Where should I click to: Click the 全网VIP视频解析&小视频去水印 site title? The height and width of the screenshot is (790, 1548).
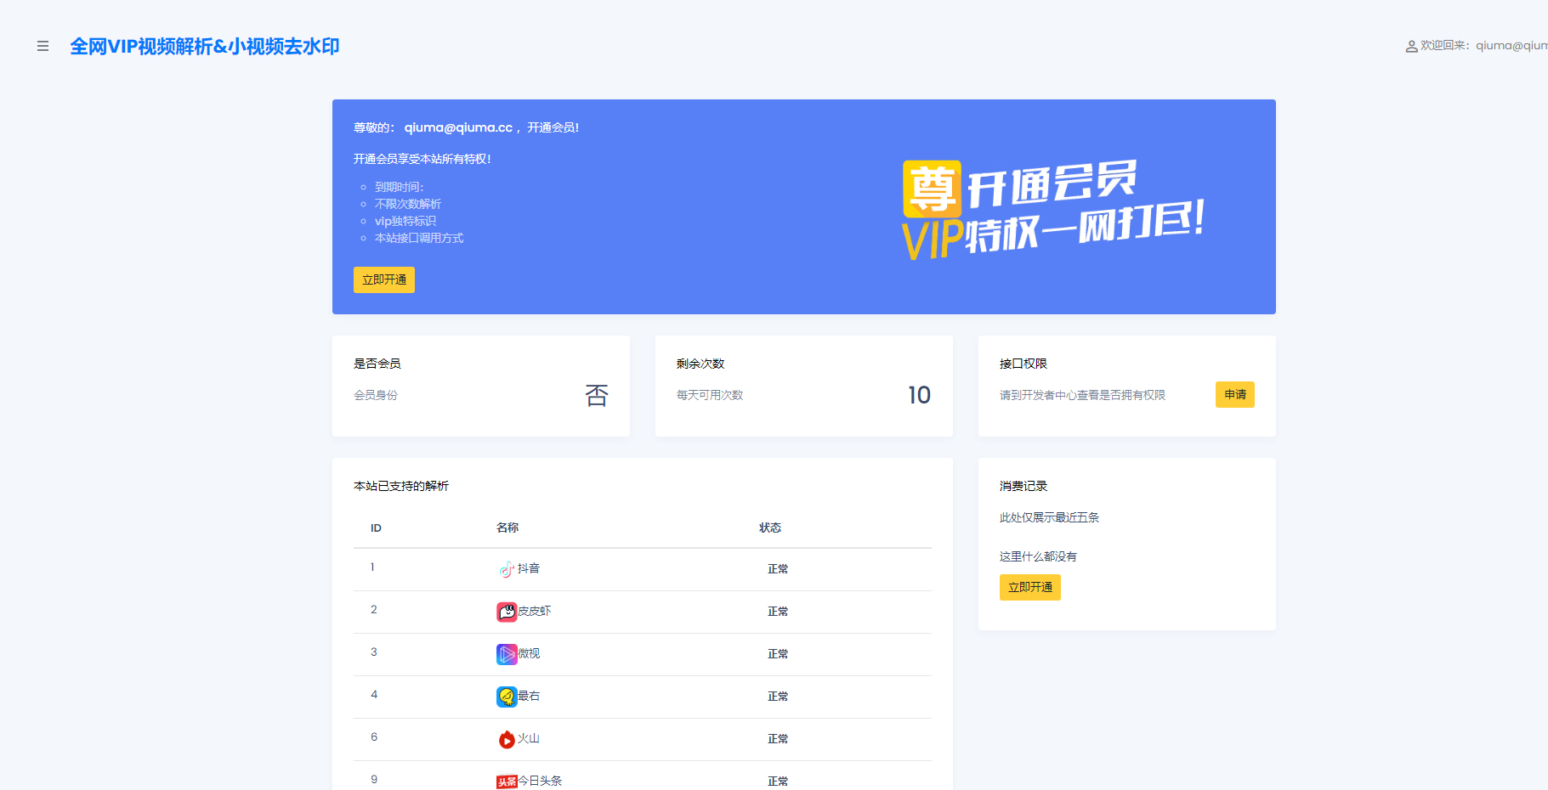tap(204, 46)
